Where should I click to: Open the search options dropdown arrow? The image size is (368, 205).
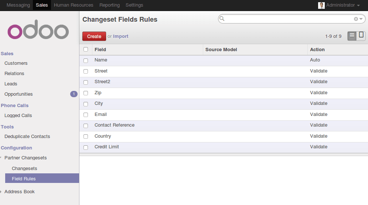point(361,19)
